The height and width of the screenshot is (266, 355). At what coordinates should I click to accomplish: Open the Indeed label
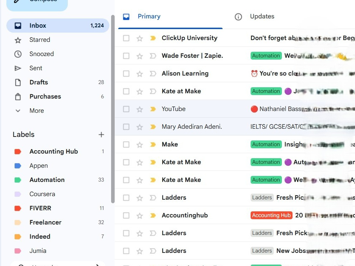58,237
